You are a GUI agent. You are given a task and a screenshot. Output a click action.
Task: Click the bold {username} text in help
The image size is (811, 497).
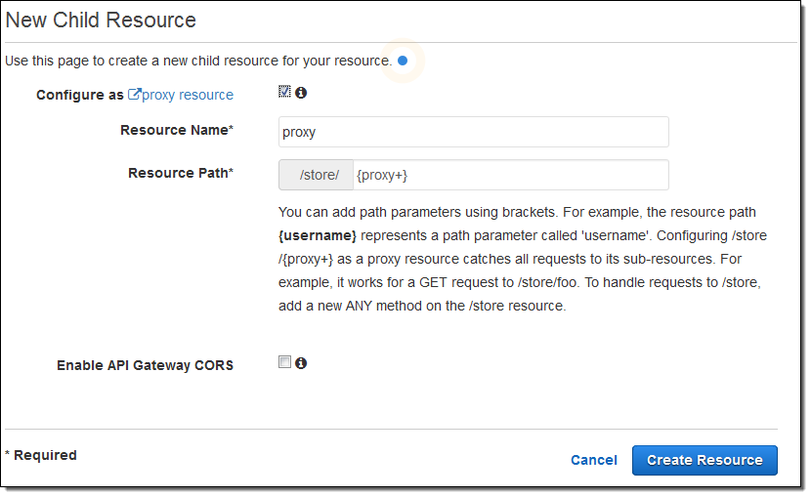(318, 235)
